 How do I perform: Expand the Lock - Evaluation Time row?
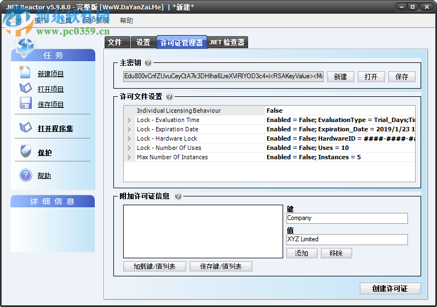coord(129,120)
